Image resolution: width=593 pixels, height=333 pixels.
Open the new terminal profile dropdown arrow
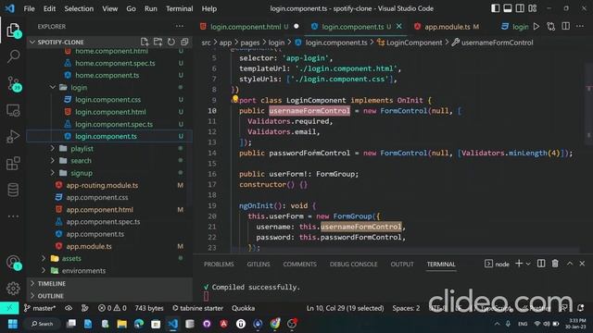(528, 264)
